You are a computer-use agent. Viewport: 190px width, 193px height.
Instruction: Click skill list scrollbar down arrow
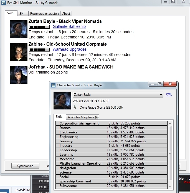coord(170,186)
